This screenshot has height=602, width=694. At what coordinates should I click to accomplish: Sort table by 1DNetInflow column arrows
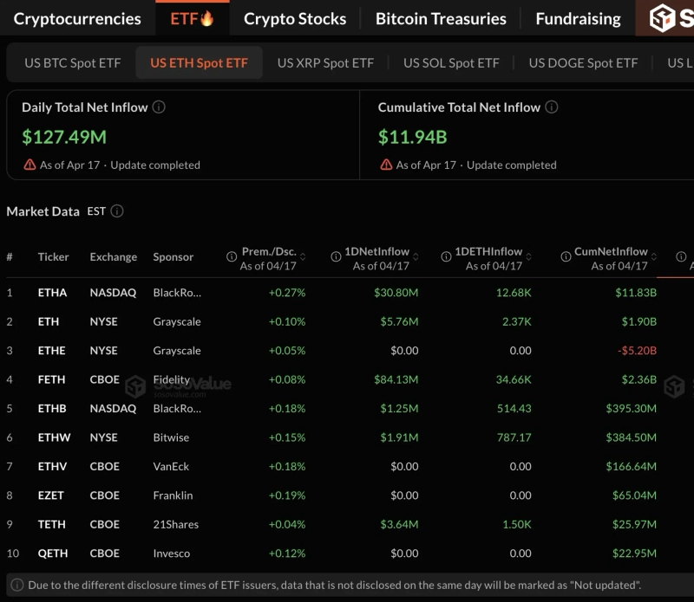tap(416, 257)
